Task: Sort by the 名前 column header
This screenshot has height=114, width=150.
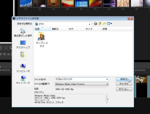Action: point(42,29)
